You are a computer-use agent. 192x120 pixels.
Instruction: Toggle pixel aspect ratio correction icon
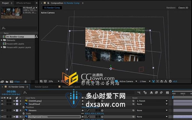(153, 81)
